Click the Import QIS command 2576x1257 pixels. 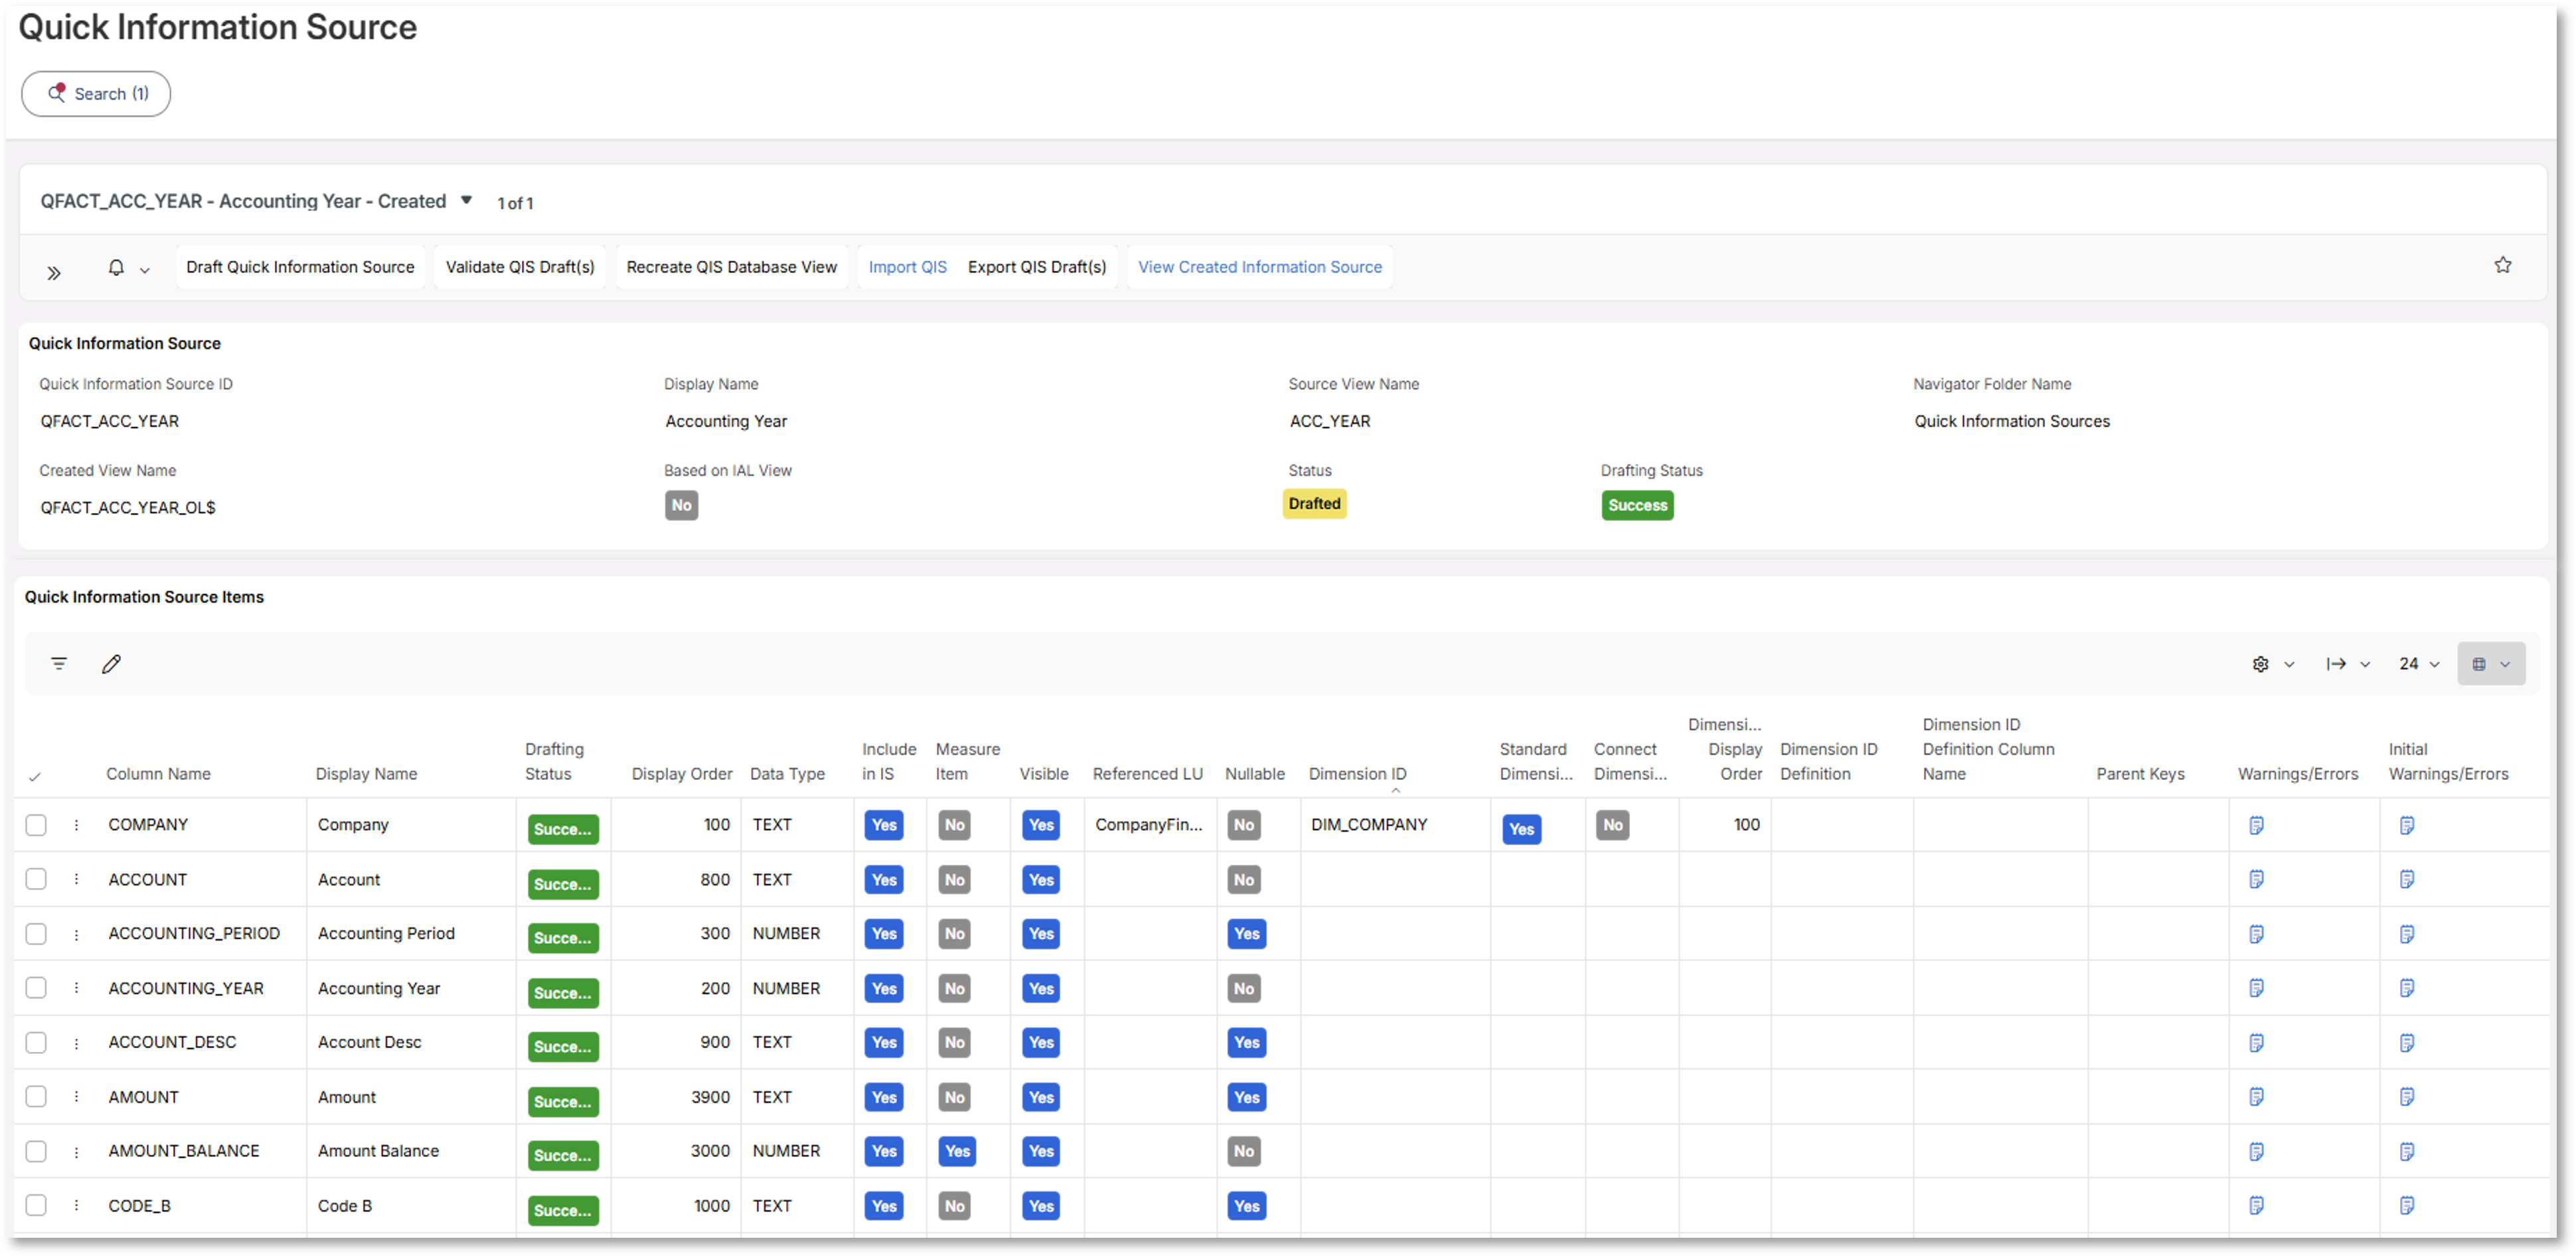(907, 267)
